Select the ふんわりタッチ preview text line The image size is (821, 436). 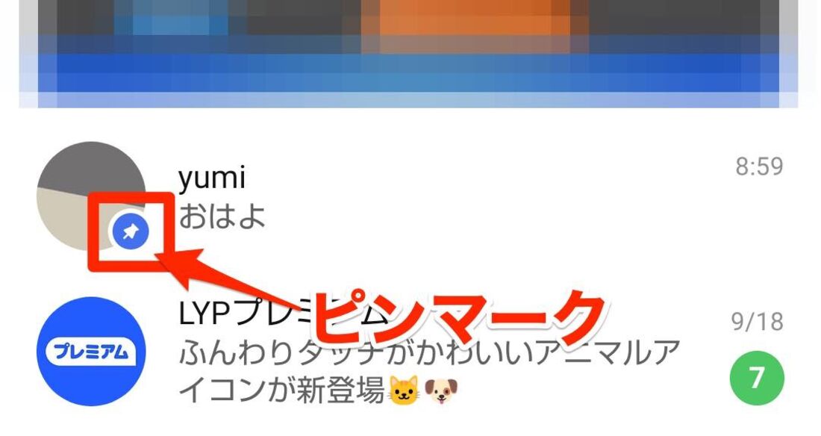tap(429, 352)
